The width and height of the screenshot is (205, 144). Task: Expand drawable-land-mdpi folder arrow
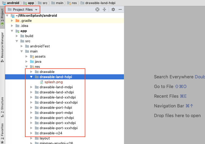point(31,87)
